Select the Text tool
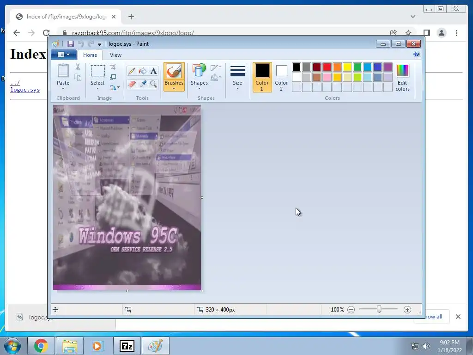Image resolution: width=473 pixels, height=355 pixels. pos(153,71)
